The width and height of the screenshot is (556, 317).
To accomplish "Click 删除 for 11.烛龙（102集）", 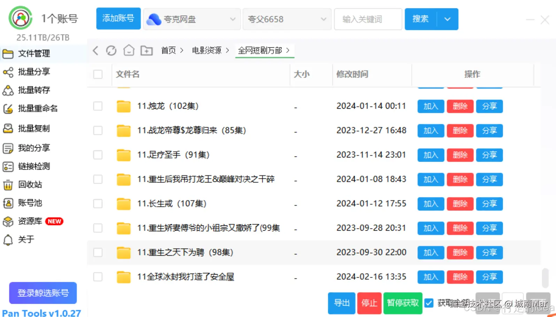I will click(460, 106).
